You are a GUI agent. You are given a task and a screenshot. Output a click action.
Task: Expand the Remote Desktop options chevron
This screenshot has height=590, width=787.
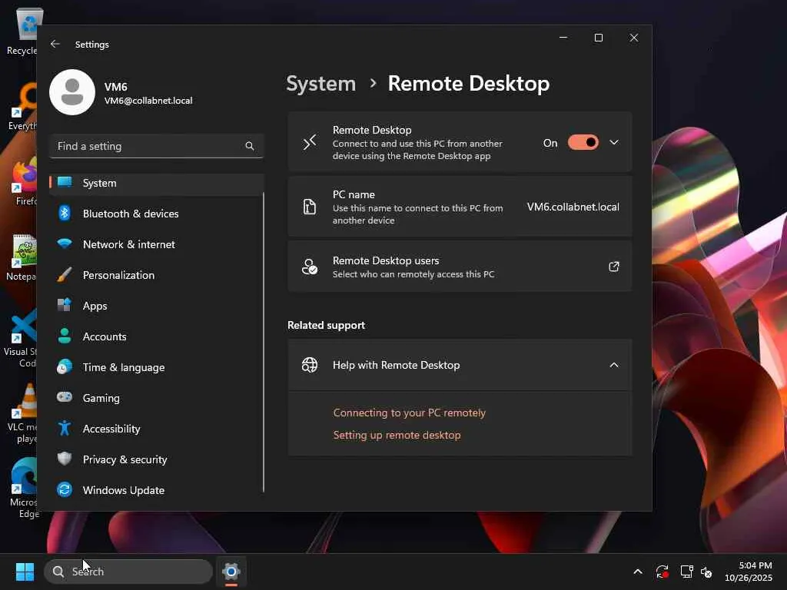pyautogui.click(x=614, y=142)
